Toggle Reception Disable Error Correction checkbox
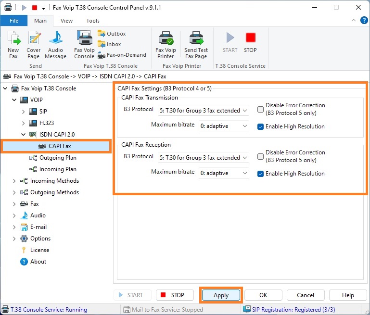The width and height of the screenshot is (370, 315). (x=260, y=157)
